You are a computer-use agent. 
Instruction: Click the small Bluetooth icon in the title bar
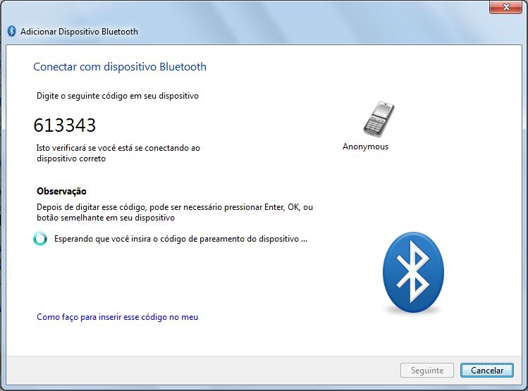12,31
